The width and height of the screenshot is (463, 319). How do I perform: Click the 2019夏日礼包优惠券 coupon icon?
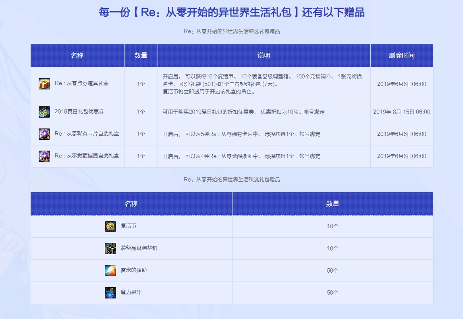pyautogui.click(x=44, y=112)
